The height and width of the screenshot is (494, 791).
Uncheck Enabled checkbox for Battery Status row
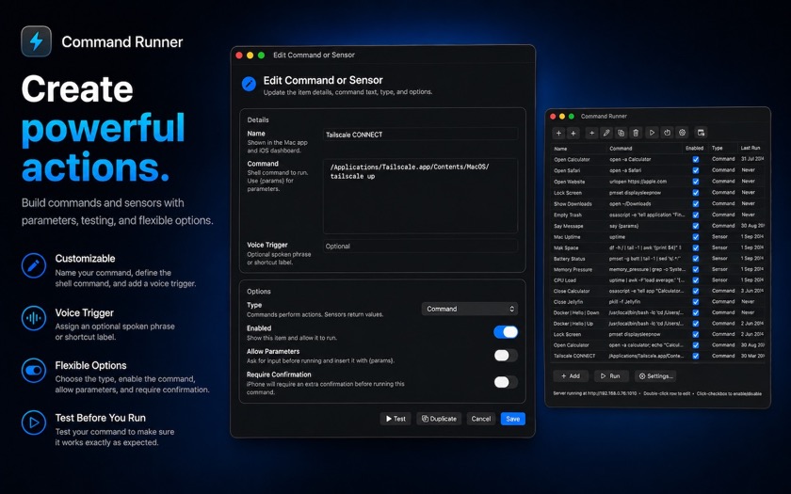click(696, 259)
